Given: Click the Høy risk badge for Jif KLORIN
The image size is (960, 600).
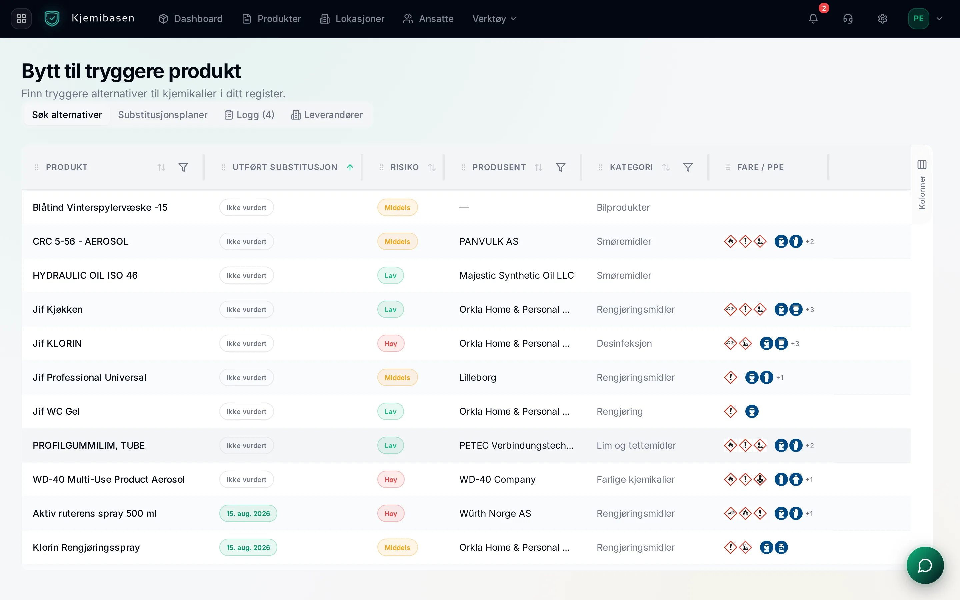Looking at the screenshot, I should point(391,344).
